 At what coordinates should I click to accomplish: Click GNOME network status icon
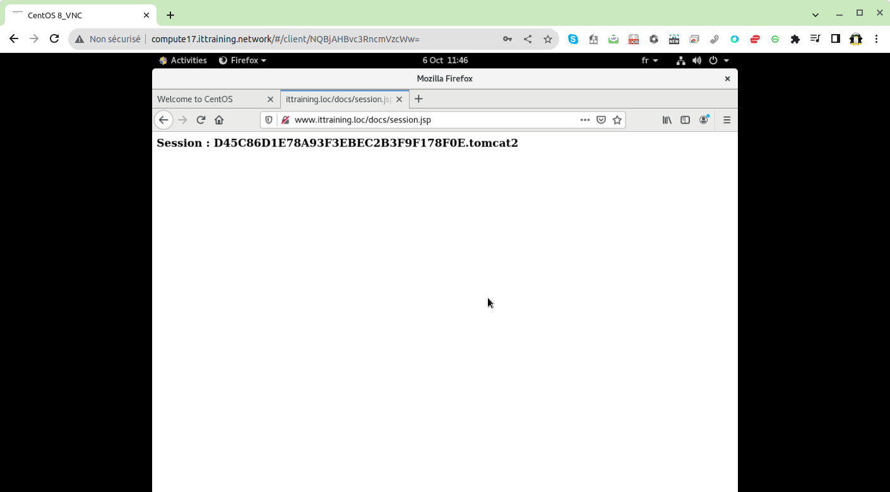[x=680, y=61]
